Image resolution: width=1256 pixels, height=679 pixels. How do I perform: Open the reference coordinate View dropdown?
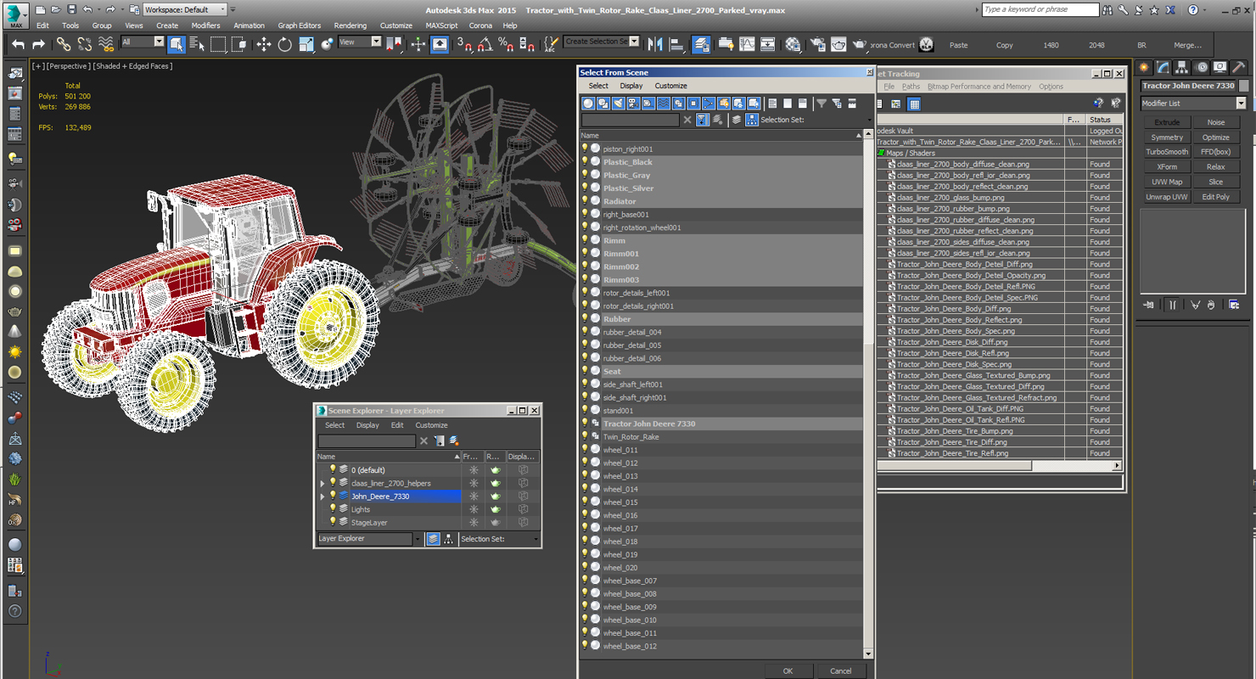tap(360, 42)
